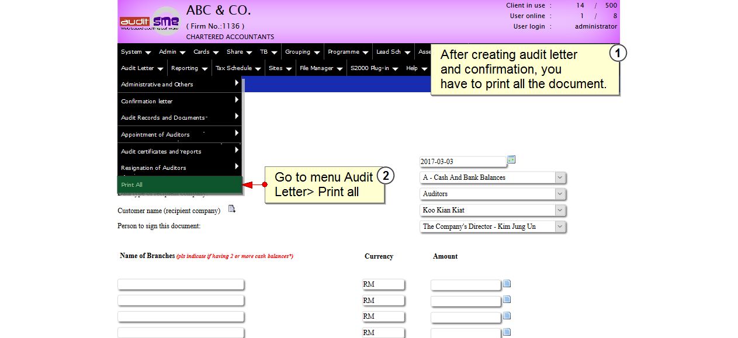Open the File Manager menu
The image size is (738, 338).
pos(320,68)
